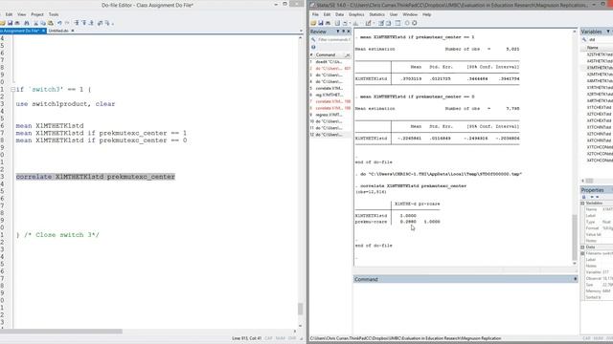Viewport: 613px width, 344px height.
Task: Open Window menu in Stata window
Action: pyautogui.click(x=410, y=14)
